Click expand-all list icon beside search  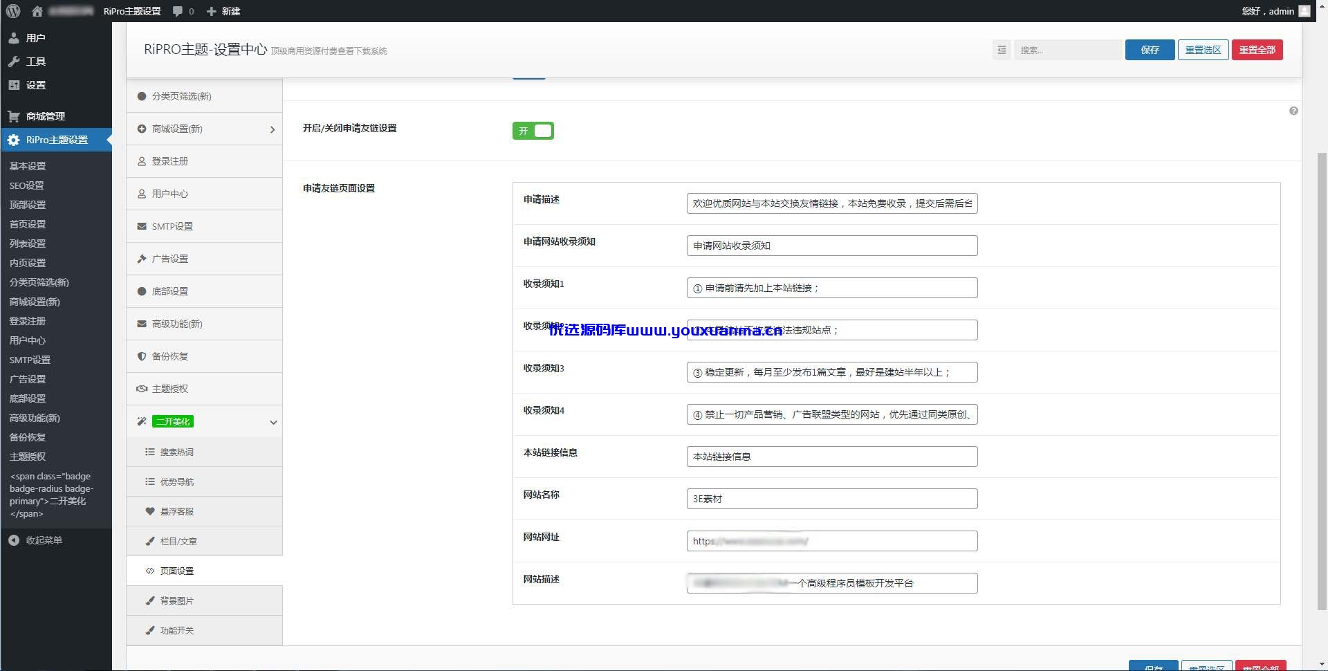click(x=1002, y=50)
